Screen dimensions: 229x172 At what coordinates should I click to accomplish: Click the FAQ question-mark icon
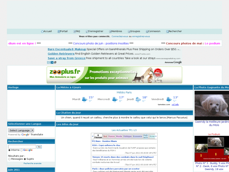point(74,32)
